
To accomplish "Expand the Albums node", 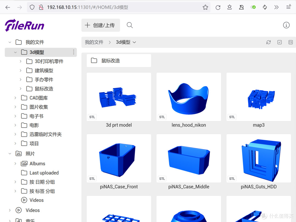I will [15, 163].
